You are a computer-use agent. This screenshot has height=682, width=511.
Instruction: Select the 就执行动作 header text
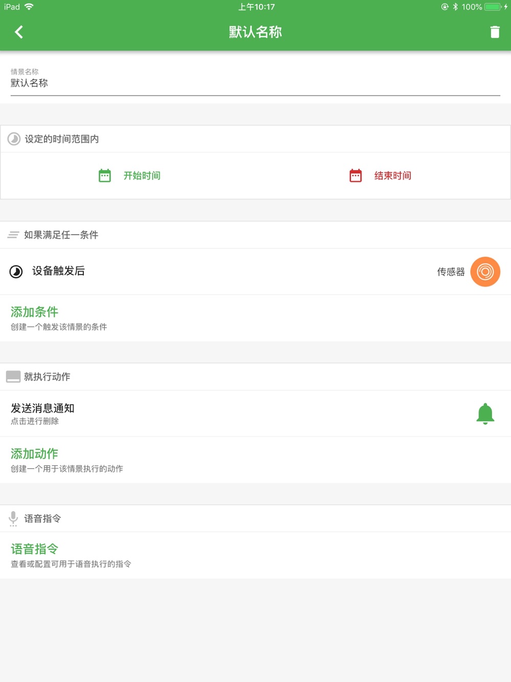pos(47,377)
